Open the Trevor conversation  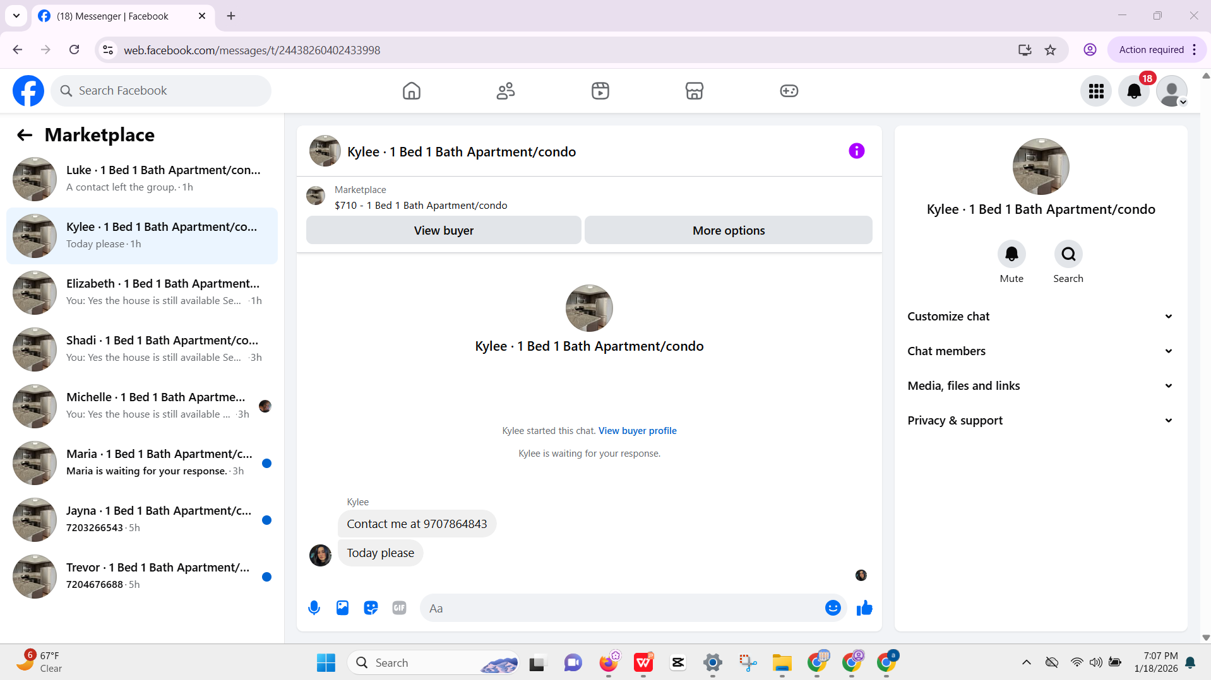click(142, 577)
